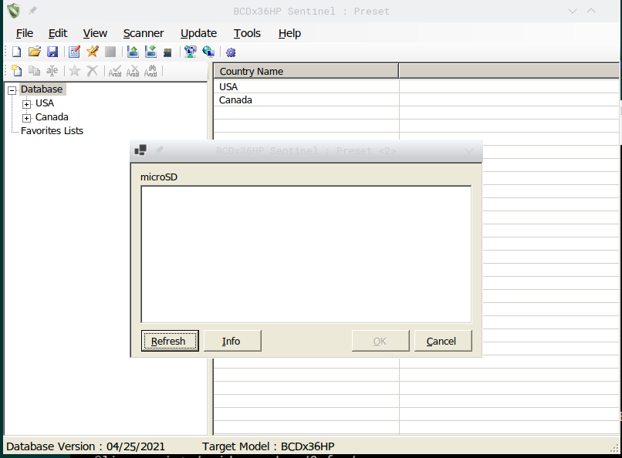Click the gray square stop icon
This screenshot has width=622, height=458.
pos(110,52)
